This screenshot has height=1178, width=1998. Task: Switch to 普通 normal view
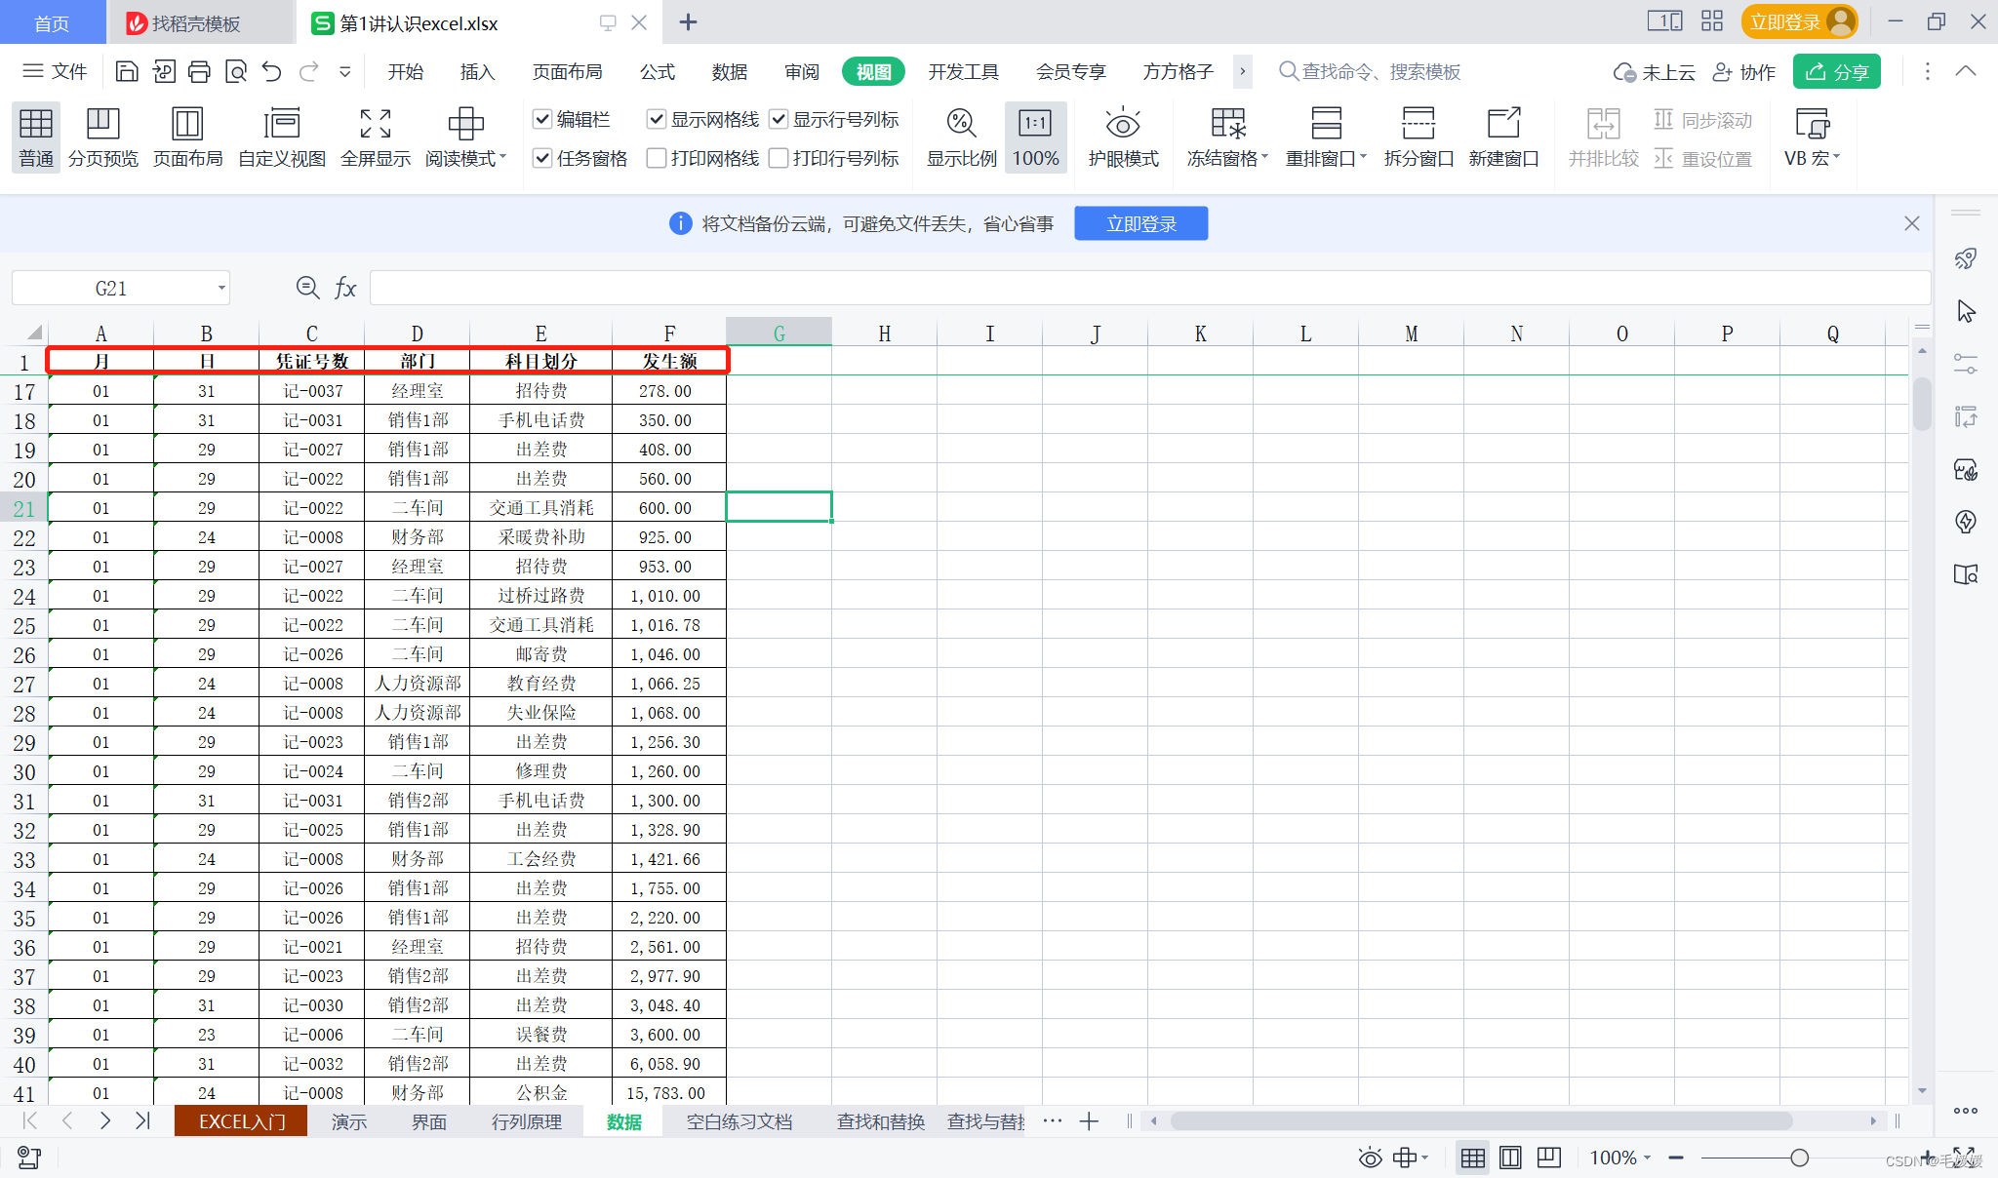pos(36,137)
